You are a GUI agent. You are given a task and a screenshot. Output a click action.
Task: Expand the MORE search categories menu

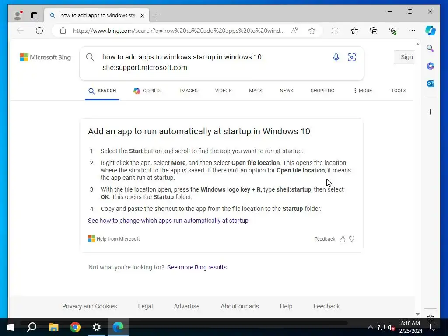click(x=363, y=91)
